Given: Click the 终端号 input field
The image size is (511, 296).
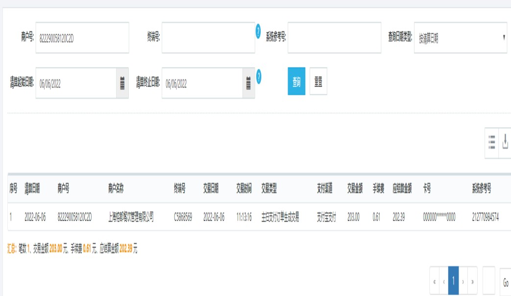Looking at the screenshot, I should (x=208, y=38).
